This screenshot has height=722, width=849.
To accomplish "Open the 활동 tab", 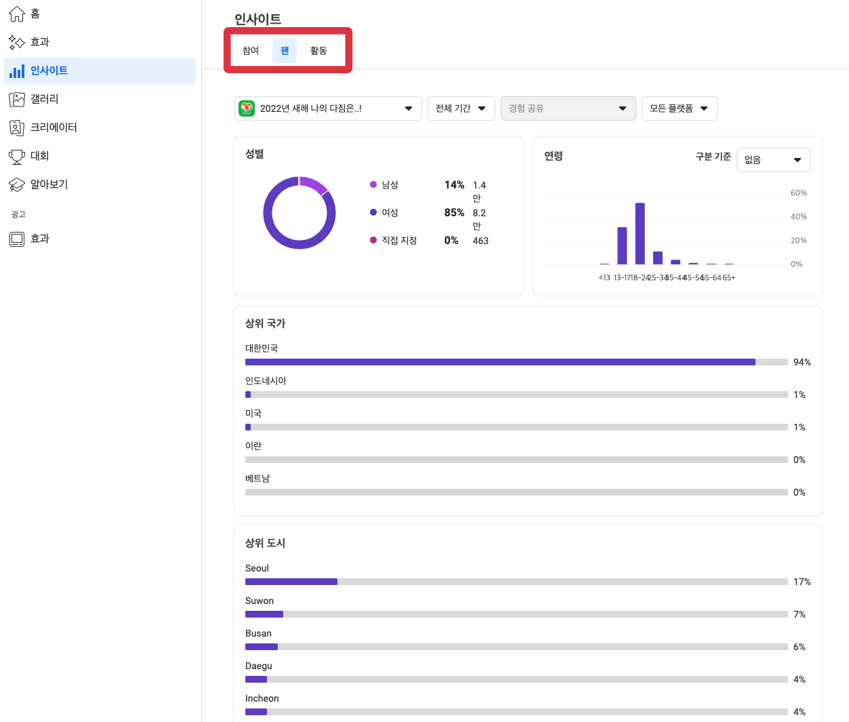I will (318, 51).
